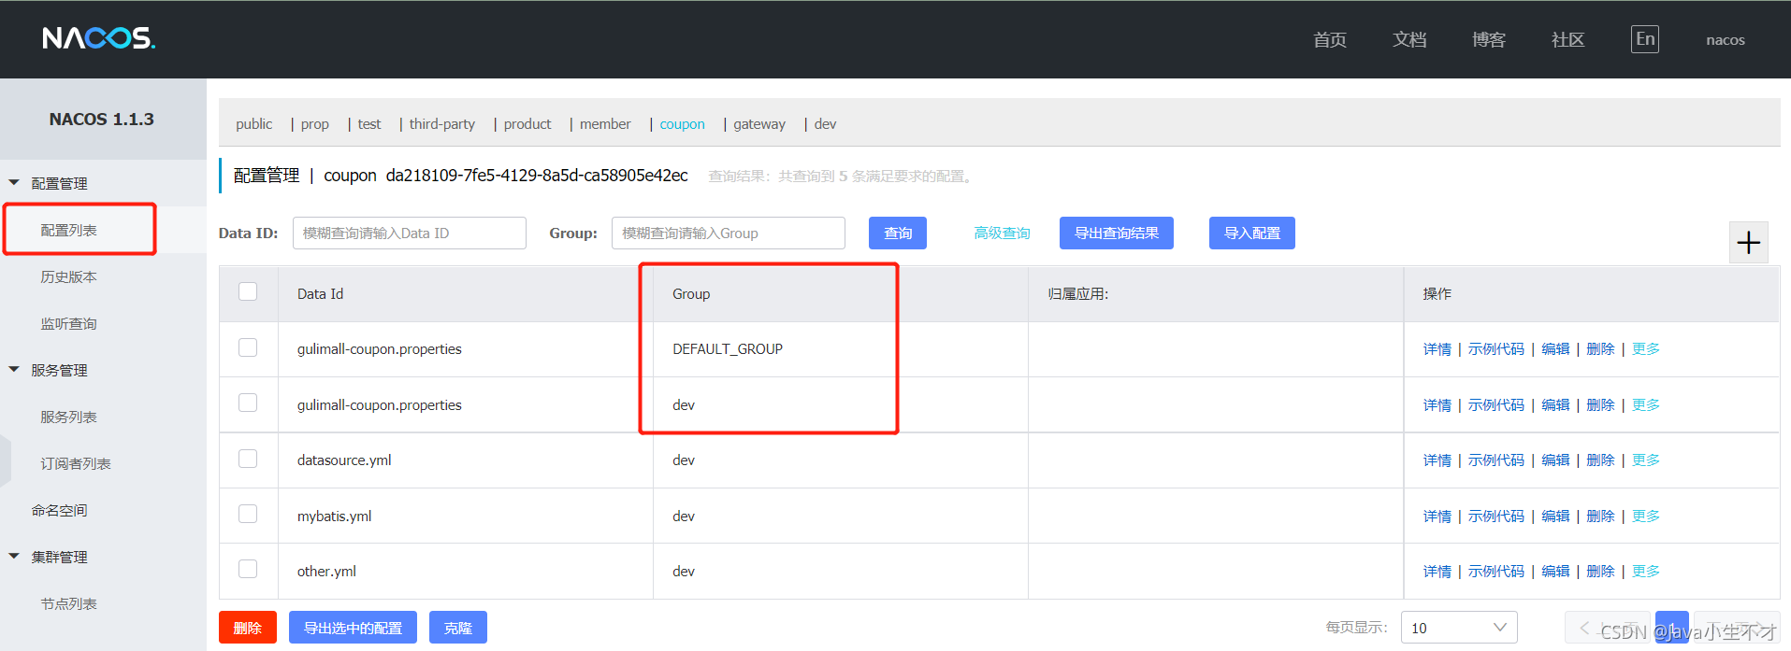This screenshot has height=651, width=1791.
Task: Open 服务列表 in the sidebar
Action: [x=69, y=417]
